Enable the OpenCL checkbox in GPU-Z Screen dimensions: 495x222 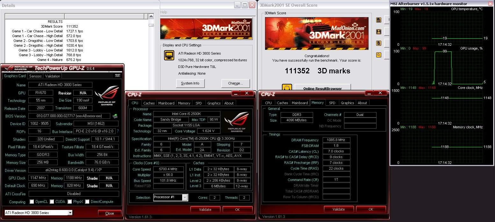pos(32,202)
